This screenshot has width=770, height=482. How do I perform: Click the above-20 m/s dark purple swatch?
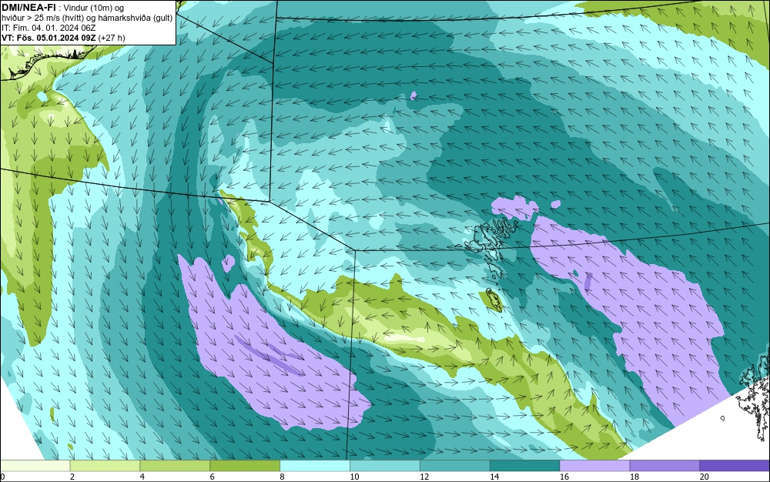click(735, 466)
